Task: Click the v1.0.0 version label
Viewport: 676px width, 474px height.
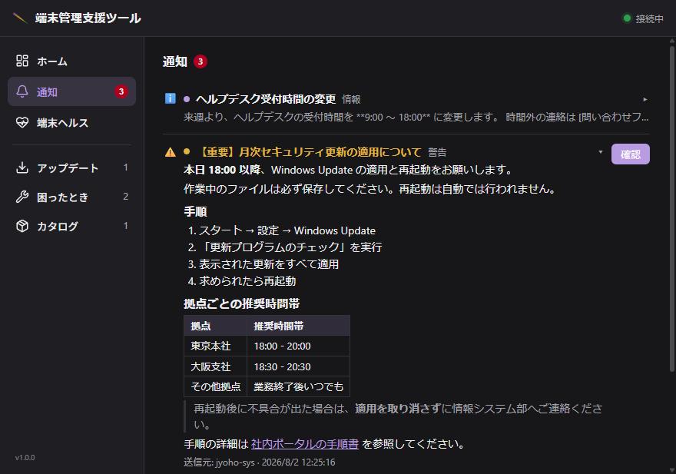Action: pos(25,458)
